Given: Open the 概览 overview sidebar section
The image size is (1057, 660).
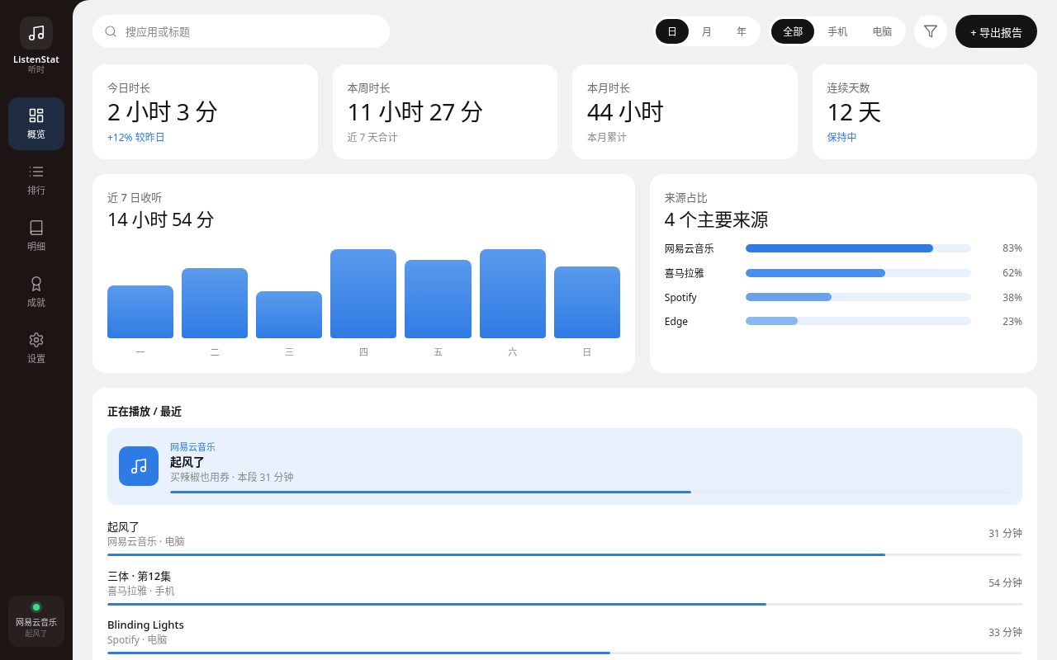Looking at the screenshot, I should [x=36, y=124].
